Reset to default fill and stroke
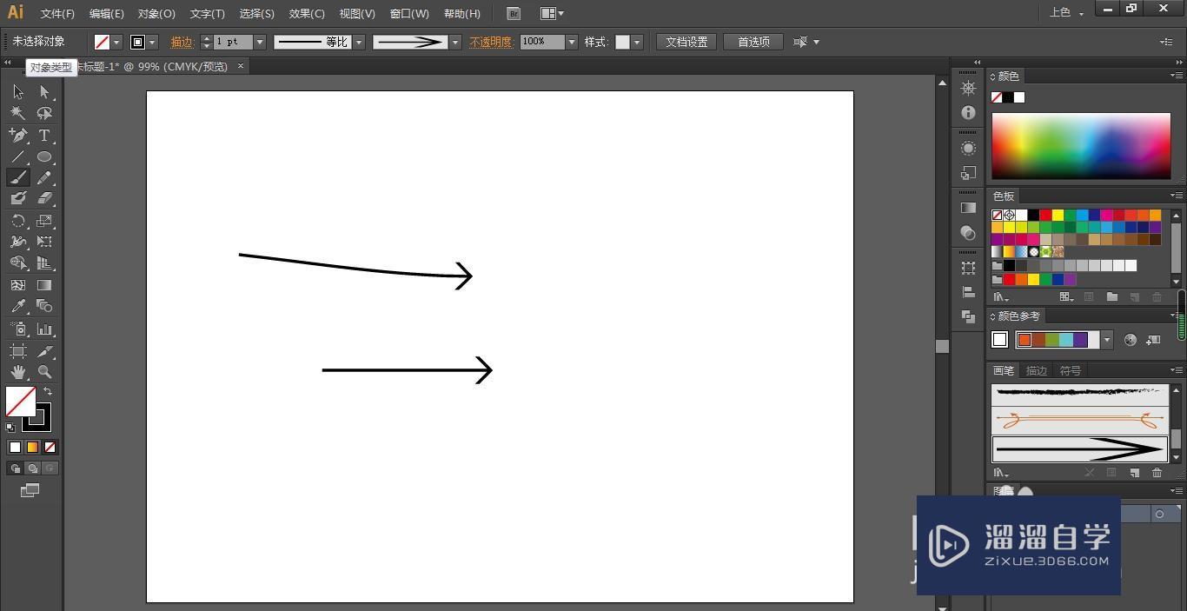 tap(10, 427)
